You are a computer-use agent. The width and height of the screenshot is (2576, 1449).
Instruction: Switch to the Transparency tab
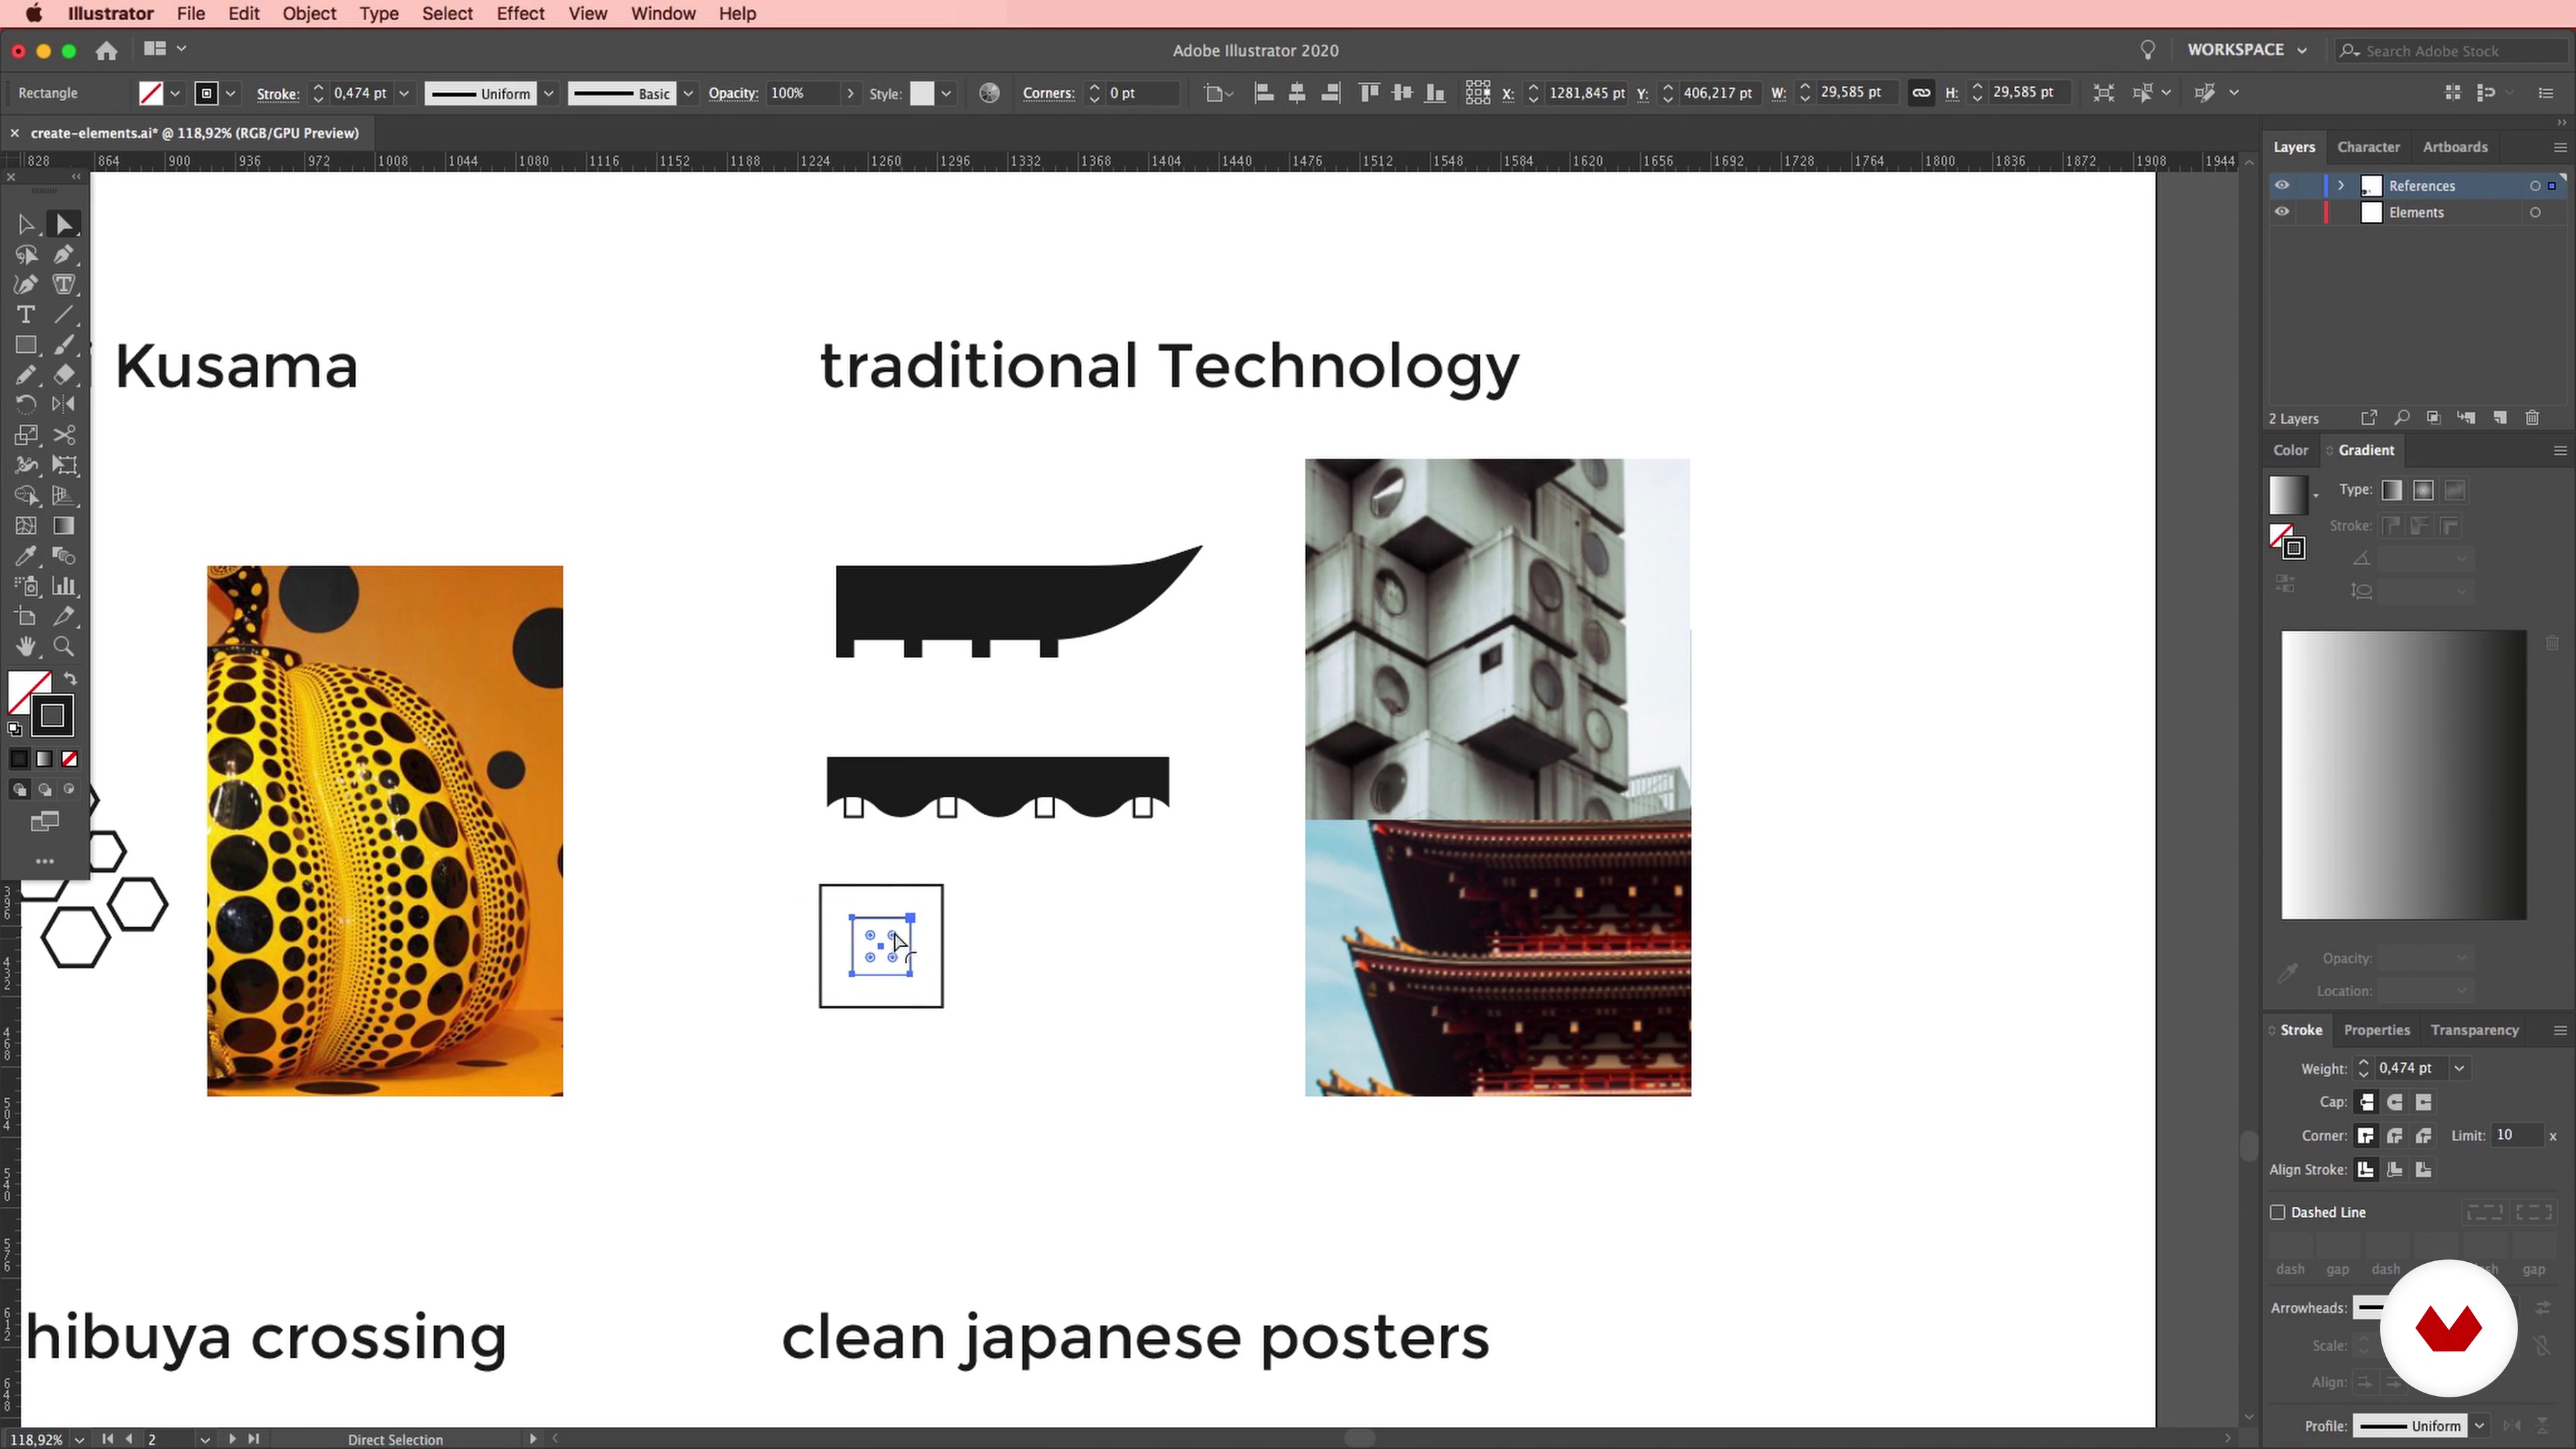[x=2474, y=1030]
